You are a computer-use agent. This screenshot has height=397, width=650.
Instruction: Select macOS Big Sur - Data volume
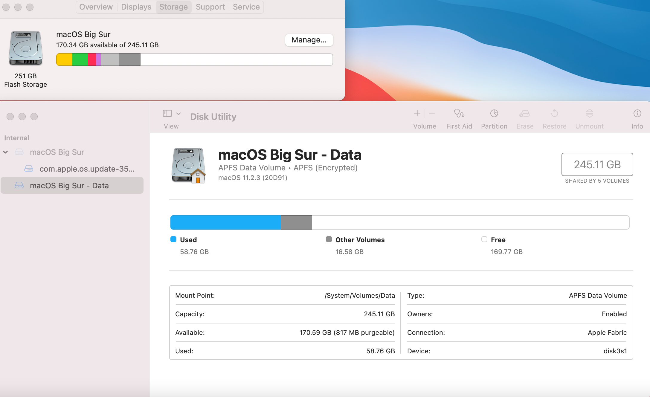click(69, 186)
